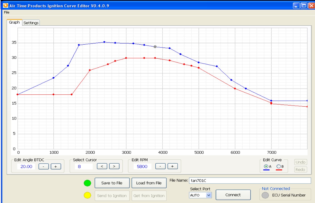Increase the Edit RPM value
This screenshot has width=315, height=203.
pyautogui.click(x=173, y=166)
